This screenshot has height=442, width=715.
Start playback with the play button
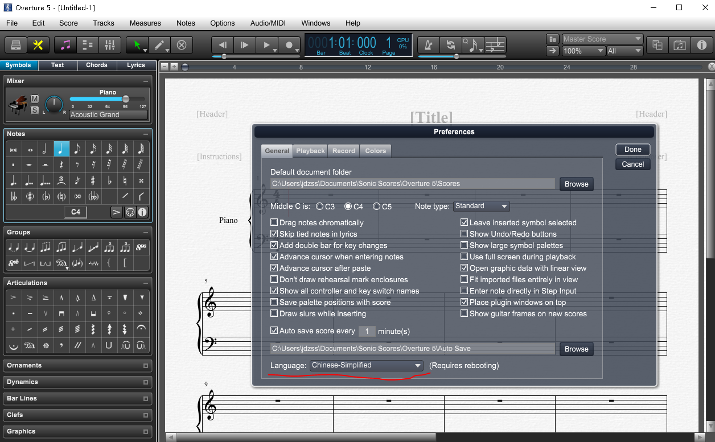pyautogui.click(x=266, y=45)
